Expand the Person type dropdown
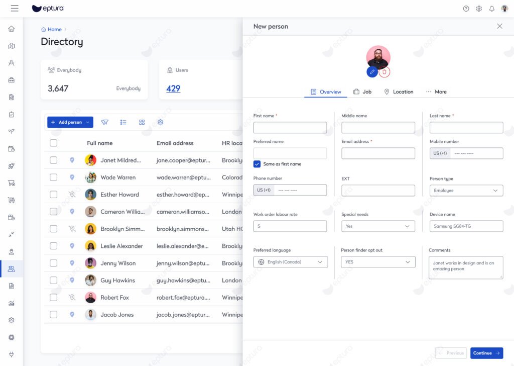The image size is (514, 366). pos(466,191)
